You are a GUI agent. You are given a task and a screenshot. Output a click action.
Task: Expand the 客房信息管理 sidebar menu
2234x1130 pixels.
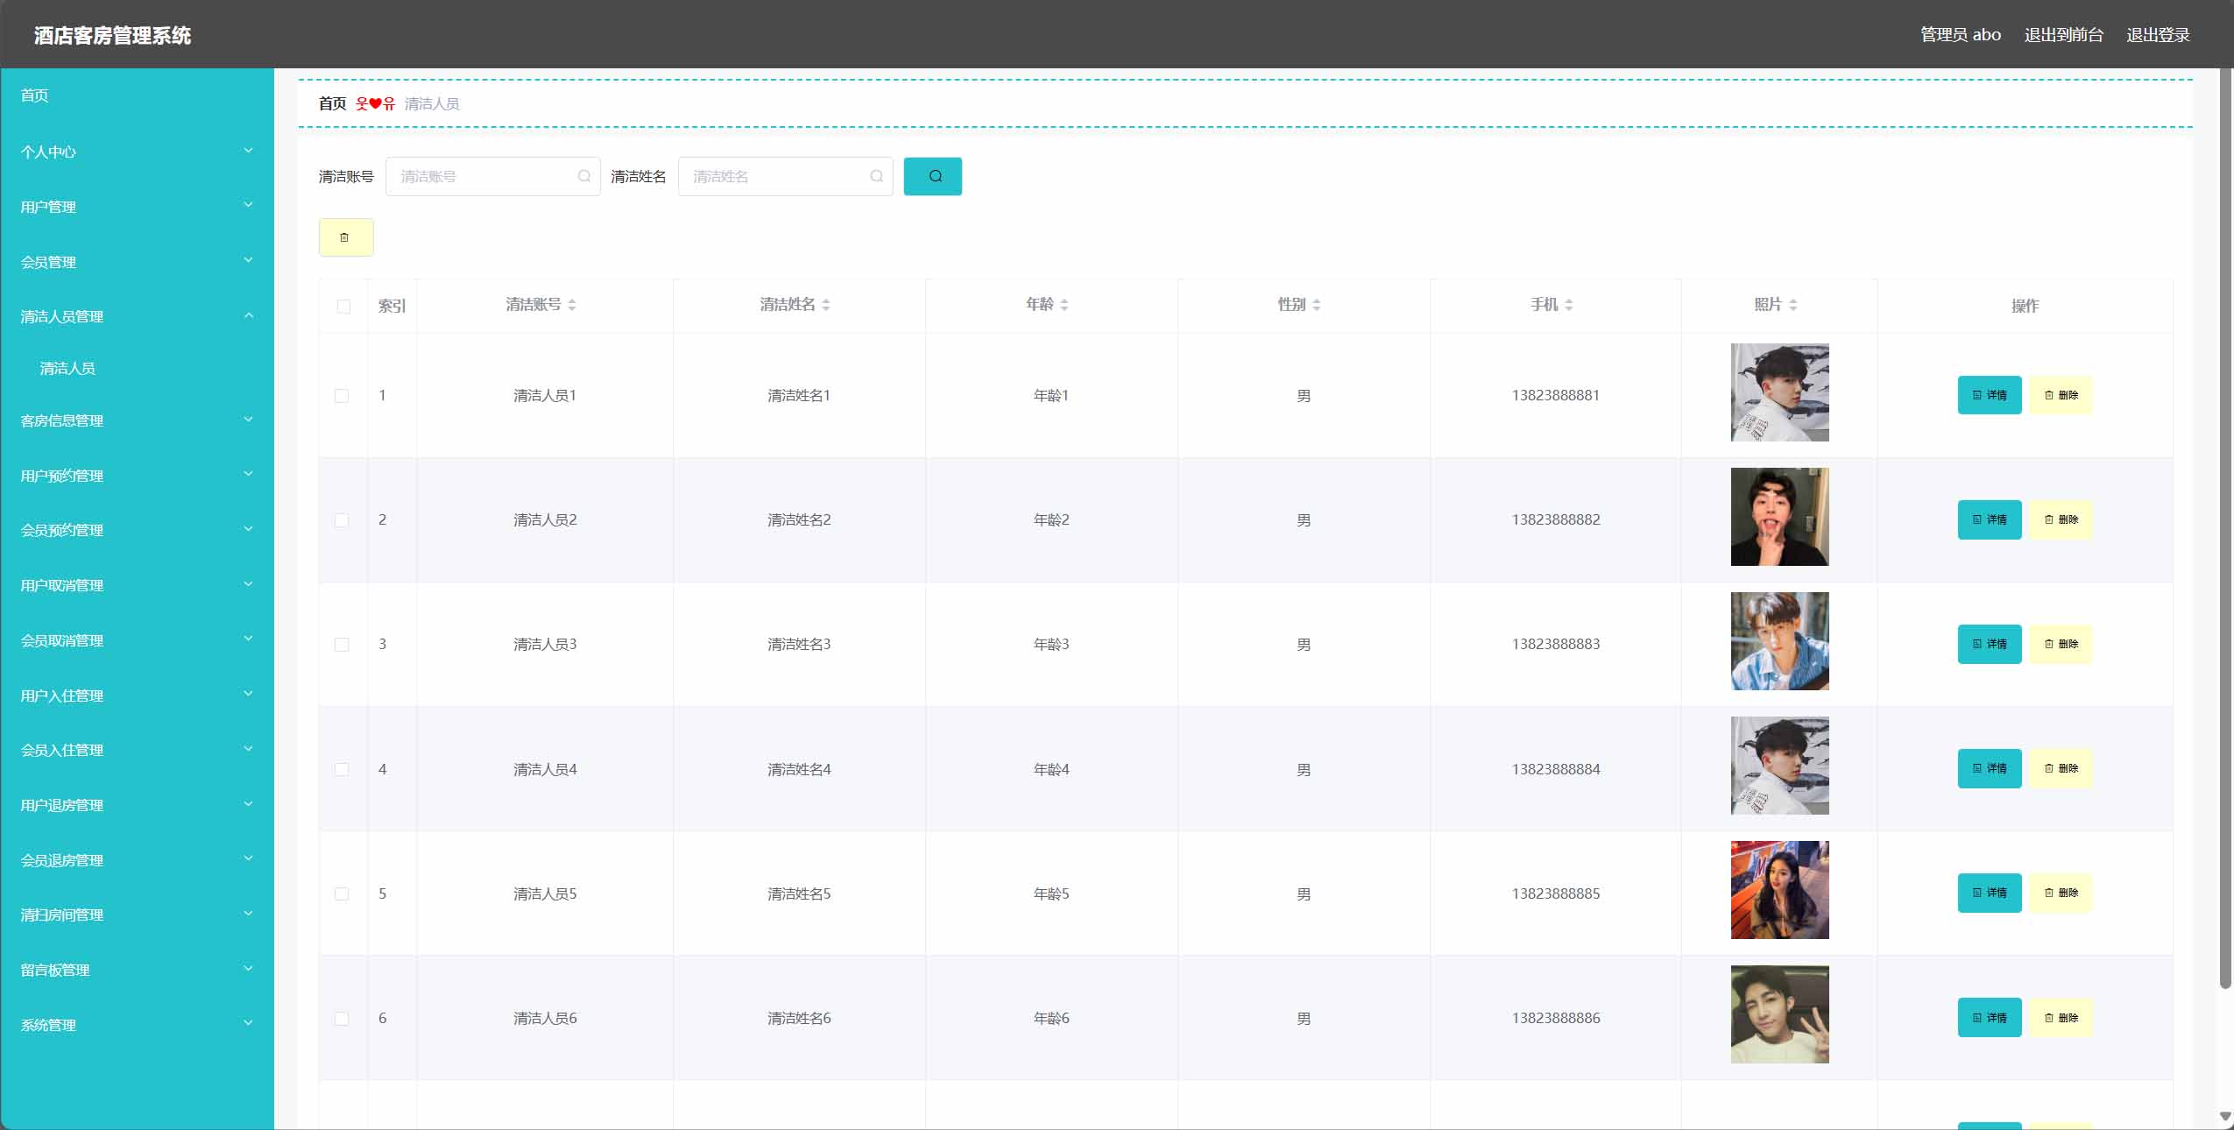point(137,420)
